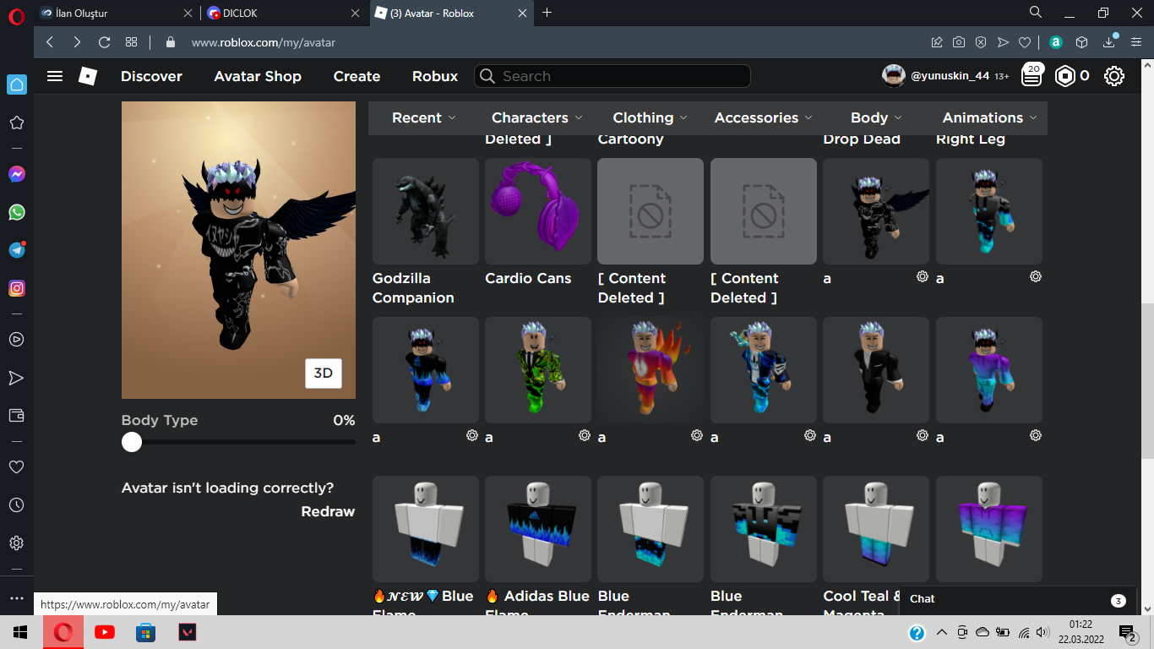This screenshot has width=1154, height=649.
Task: Open the browser tab search magnifier
Action: click(x=1036, y=13)
